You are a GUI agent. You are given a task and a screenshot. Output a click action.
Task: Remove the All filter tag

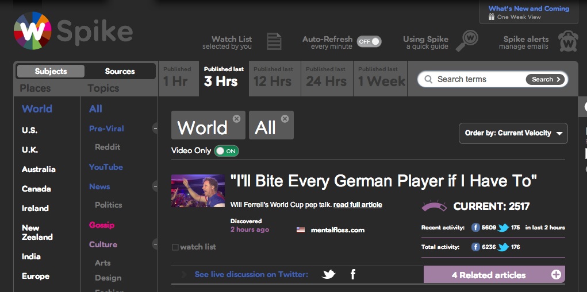tap(285, 119)
